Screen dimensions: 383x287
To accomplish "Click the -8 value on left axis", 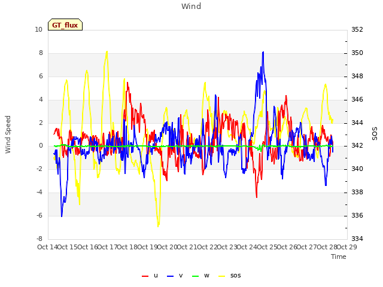I will 39,239.
